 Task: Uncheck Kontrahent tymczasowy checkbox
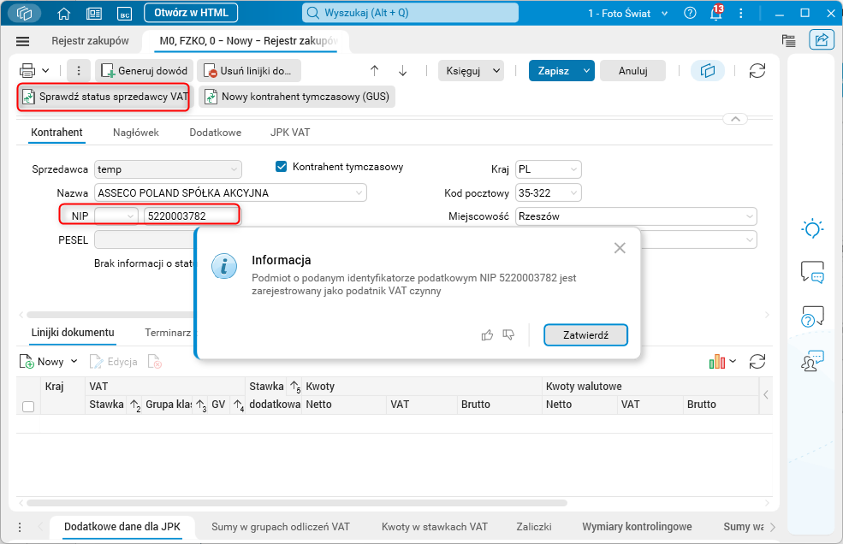[x=282, y=167]
